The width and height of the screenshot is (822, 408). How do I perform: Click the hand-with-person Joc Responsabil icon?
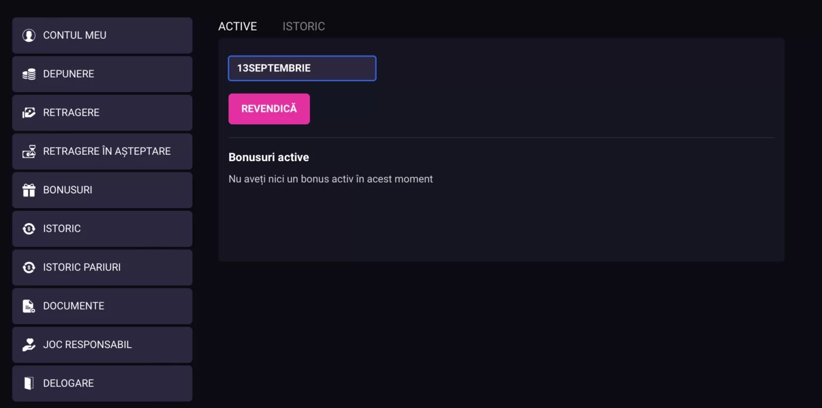[x=28, y=344]
